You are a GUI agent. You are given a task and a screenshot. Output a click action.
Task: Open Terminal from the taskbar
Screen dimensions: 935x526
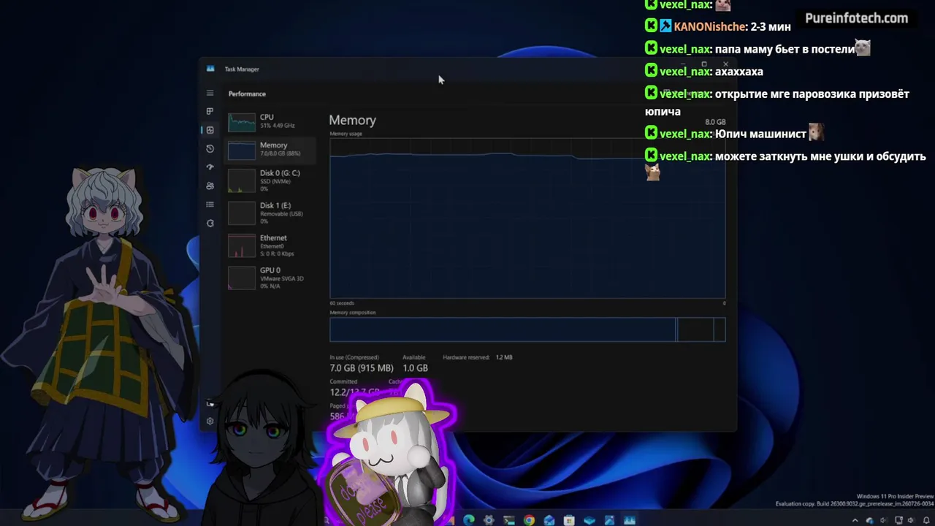[x=509, y=520]
